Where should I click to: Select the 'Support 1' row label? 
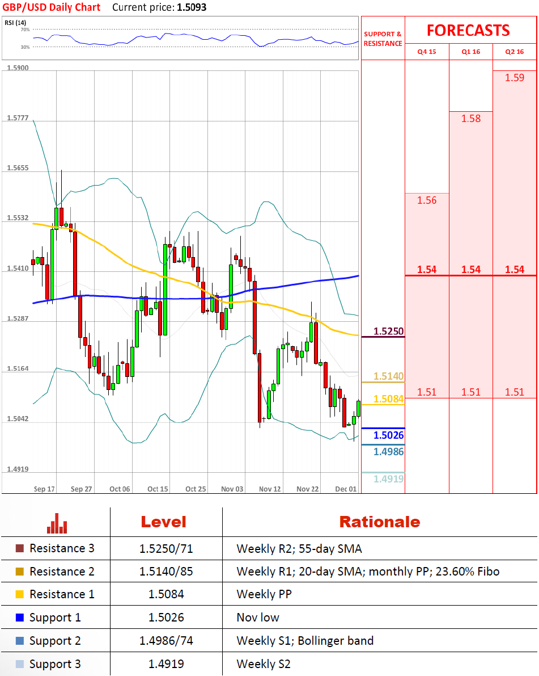point(55,618)
